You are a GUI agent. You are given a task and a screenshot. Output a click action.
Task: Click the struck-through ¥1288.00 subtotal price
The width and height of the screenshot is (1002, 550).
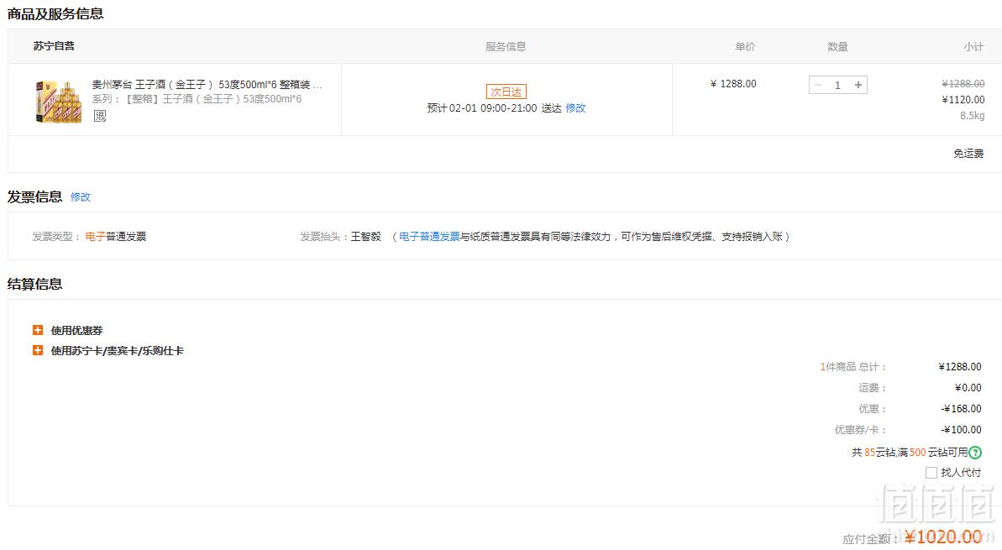pyautogui.click(x=963, y=84)
